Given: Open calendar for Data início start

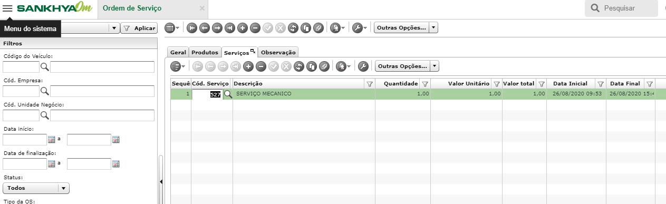Looking at the screenshot, I should point(52,140).
